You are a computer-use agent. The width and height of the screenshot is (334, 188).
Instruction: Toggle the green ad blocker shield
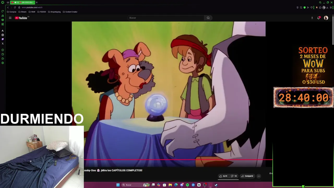point(305,8)
